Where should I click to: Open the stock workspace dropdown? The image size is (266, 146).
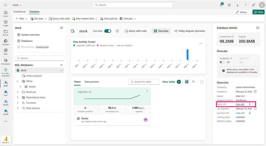[x=17, y=5]
